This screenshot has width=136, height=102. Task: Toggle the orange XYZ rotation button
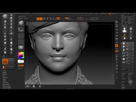coord(117,51)
